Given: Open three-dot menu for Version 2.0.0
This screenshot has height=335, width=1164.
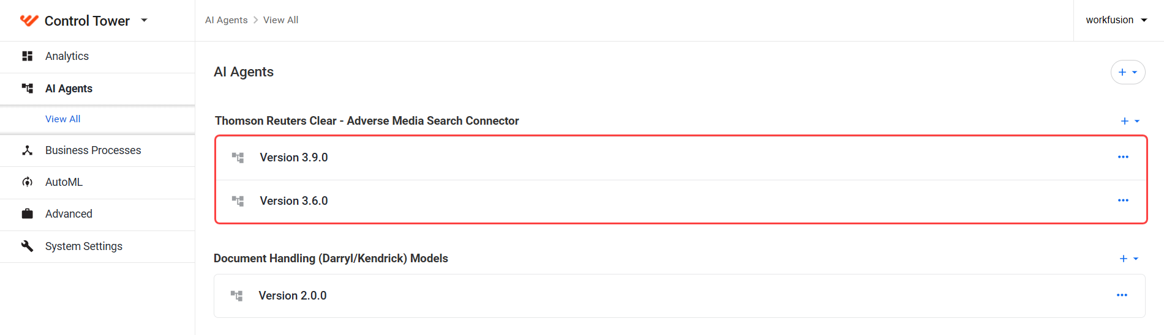Looking at the screenshot, I should pos(1122,295).
